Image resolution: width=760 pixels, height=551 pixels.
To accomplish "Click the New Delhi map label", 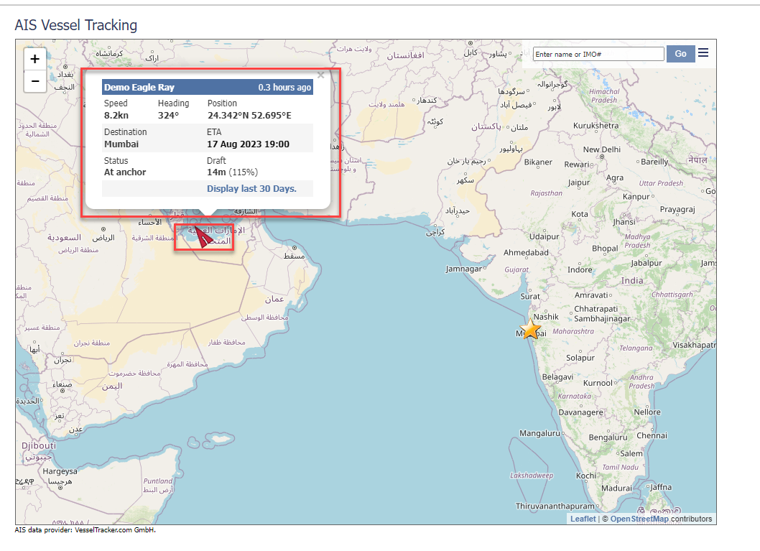I will [x=601, y=149].
